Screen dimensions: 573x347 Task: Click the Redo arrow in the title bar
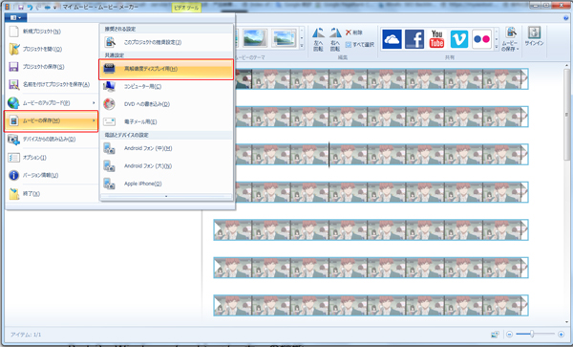click(x=38, y=7)
